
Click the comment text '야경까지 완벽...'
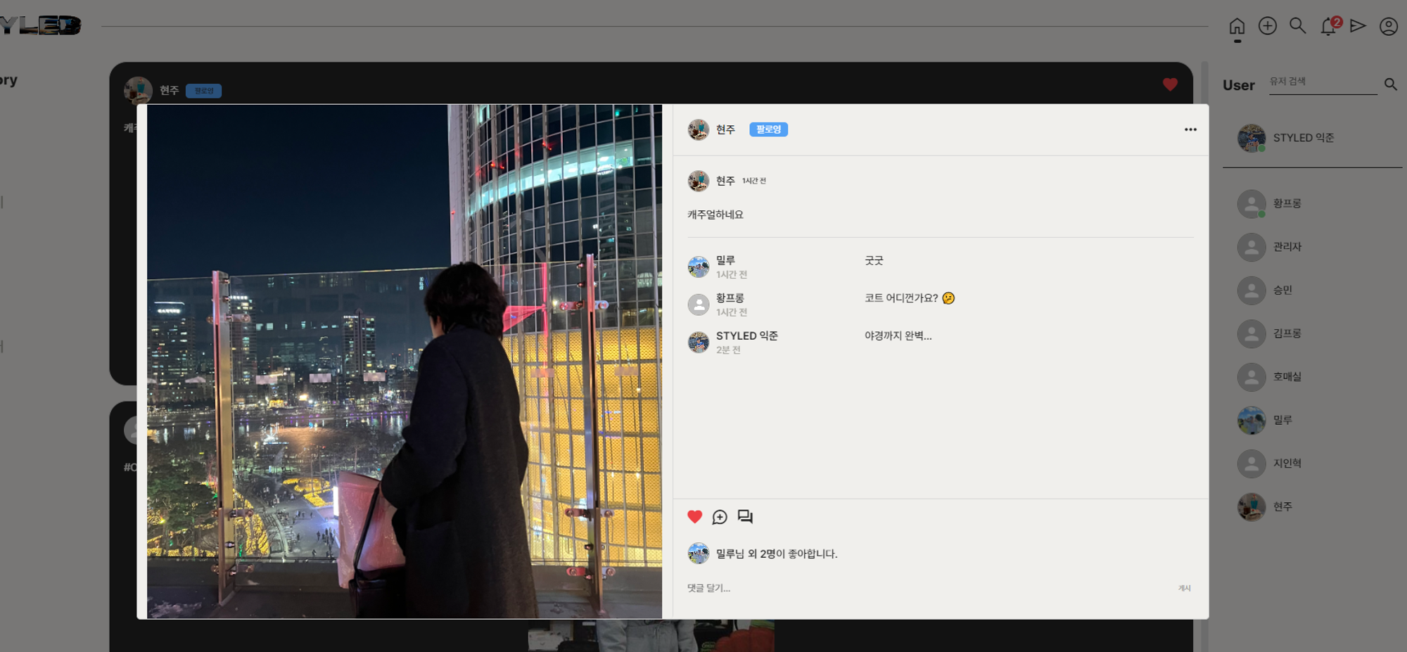(898, 336)
